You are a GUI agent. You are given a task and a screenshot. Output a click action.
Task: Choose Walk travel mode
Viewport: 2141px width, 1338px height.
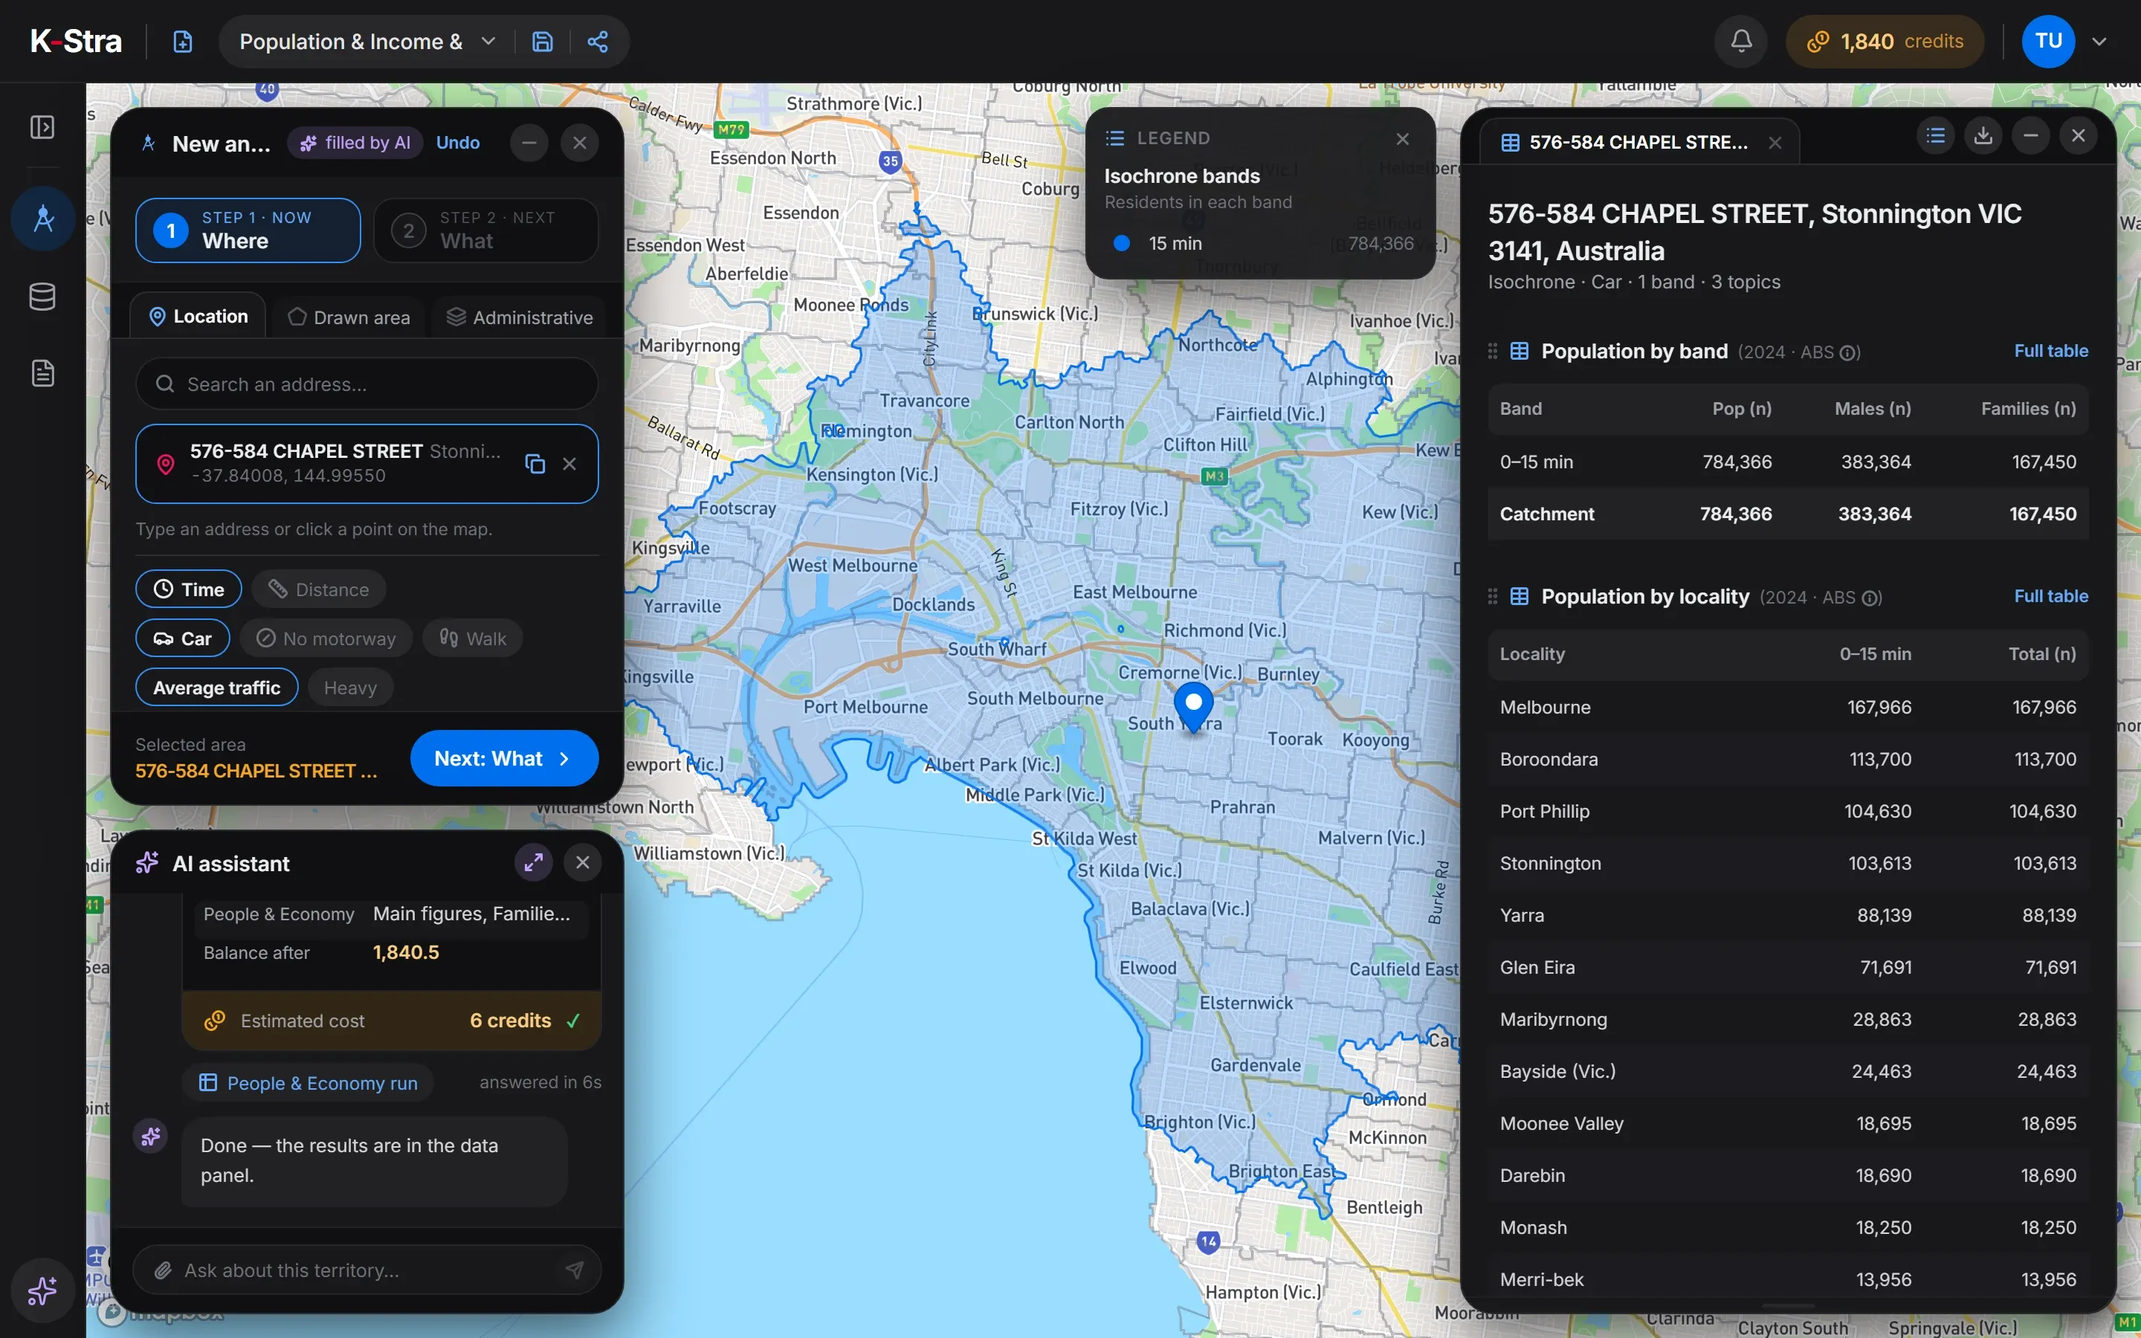pos(473,639)
